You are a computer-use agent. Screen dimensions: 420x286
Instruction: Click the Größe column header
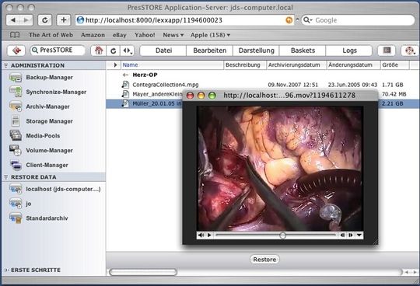tap(394, 65)
